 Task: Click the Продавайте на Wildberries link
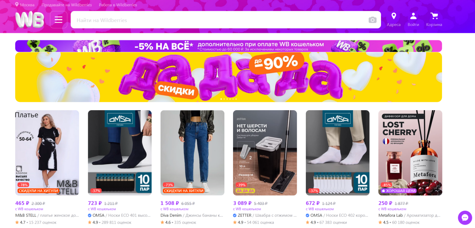point(67,5)
